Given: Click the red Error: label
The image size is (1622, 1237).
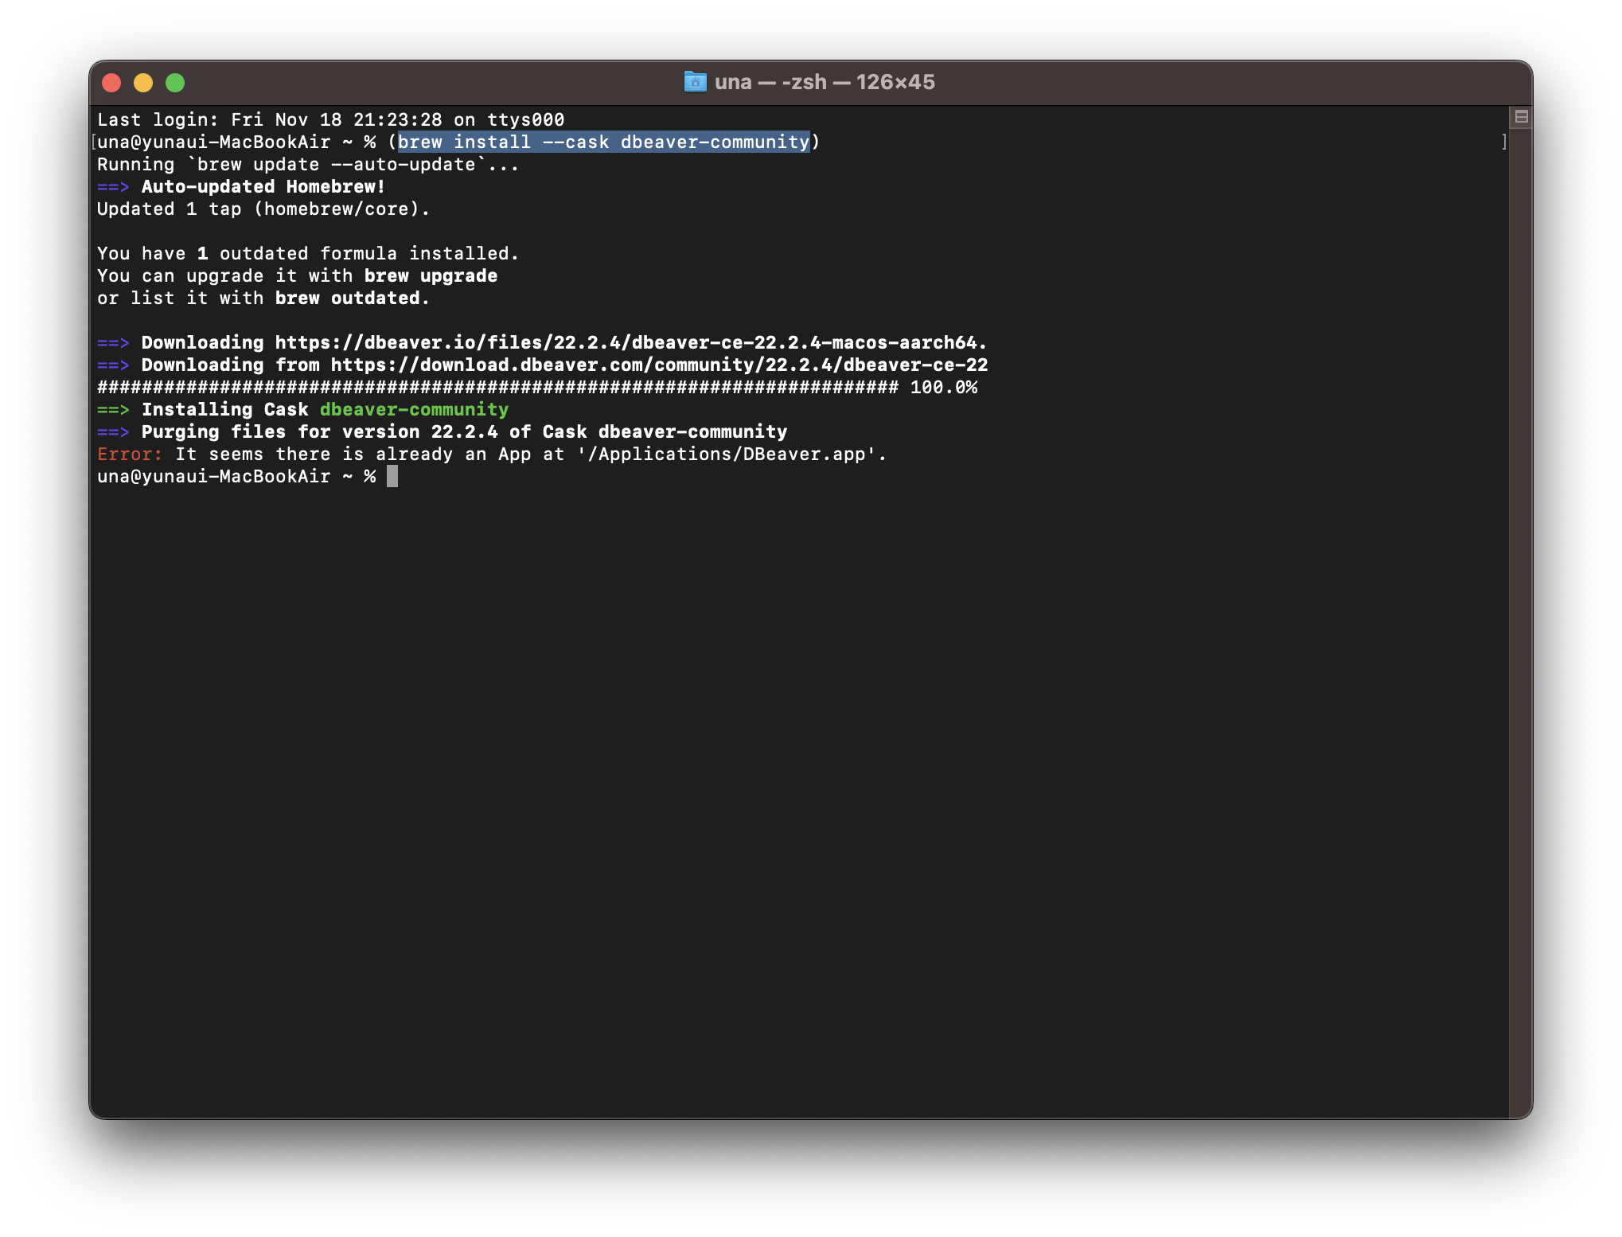Looking at the screenshot, I should [x=130, y=455].
